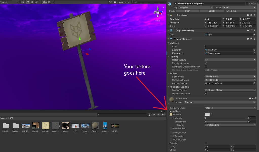Click the Albedo color swatch

207,114
